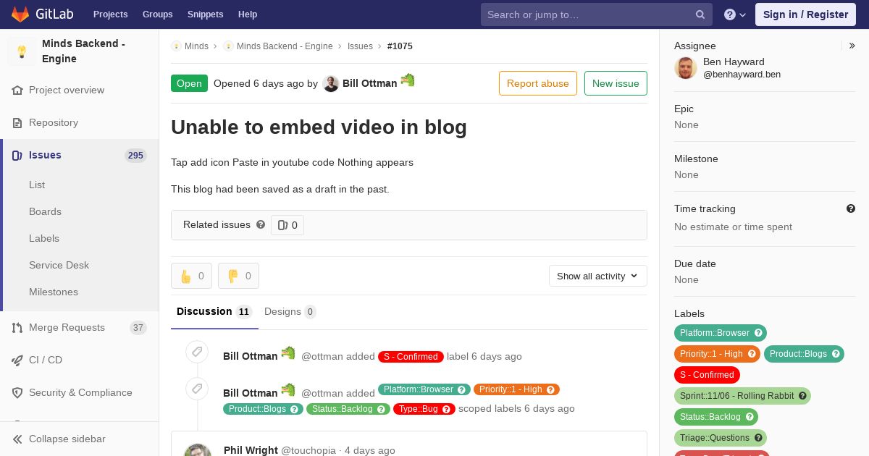Screen dimensions: 869x456
Task: Click the Related issues help icon
Action: [261, 224]
